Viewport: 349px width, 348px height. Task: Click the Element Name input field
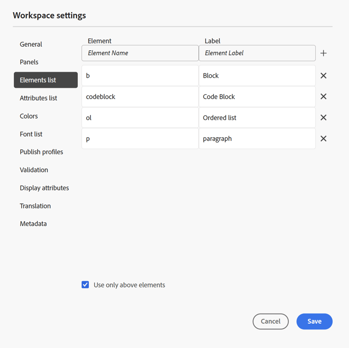(x=140, y=53)
